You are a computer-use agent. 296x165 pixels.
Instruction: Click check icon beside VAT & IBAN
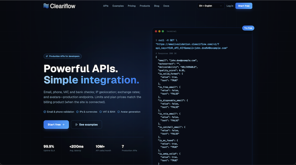pyautogui.click(x=100, y=112)
